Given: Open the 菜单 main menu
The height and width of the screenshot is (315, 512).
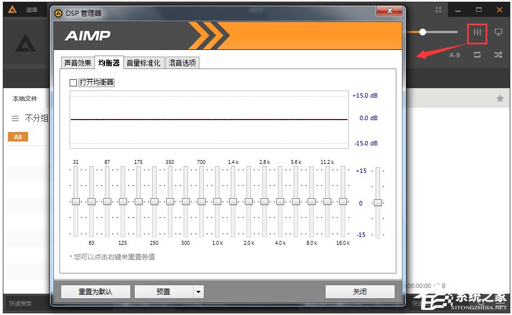Looking at the screenshot, I should point(32,10).
